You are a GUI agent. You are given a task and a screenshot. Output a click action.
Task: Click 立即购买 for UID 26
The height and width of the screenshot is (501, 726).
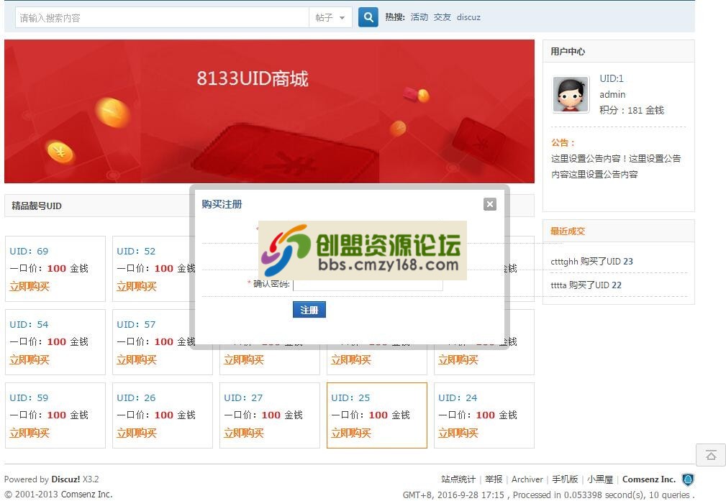137,433
